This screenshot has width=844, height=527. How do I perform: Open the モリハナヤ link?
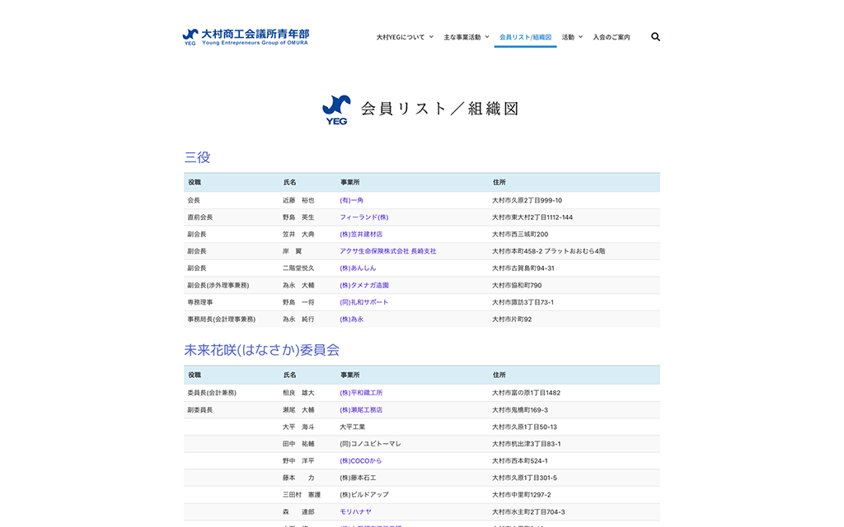(355, 512)
